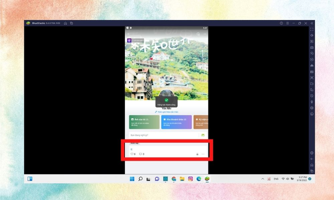The width and height of the screenshot is (334, 200).
Task: Click the volume speaker icon in BlueStacks sidebar
Action: coord(312,35)
